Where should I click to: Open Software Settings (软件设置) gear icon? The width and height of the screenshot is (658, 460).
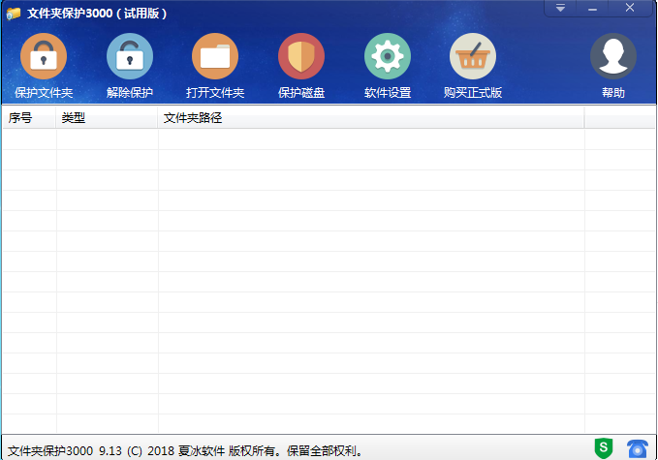(388, 57)
